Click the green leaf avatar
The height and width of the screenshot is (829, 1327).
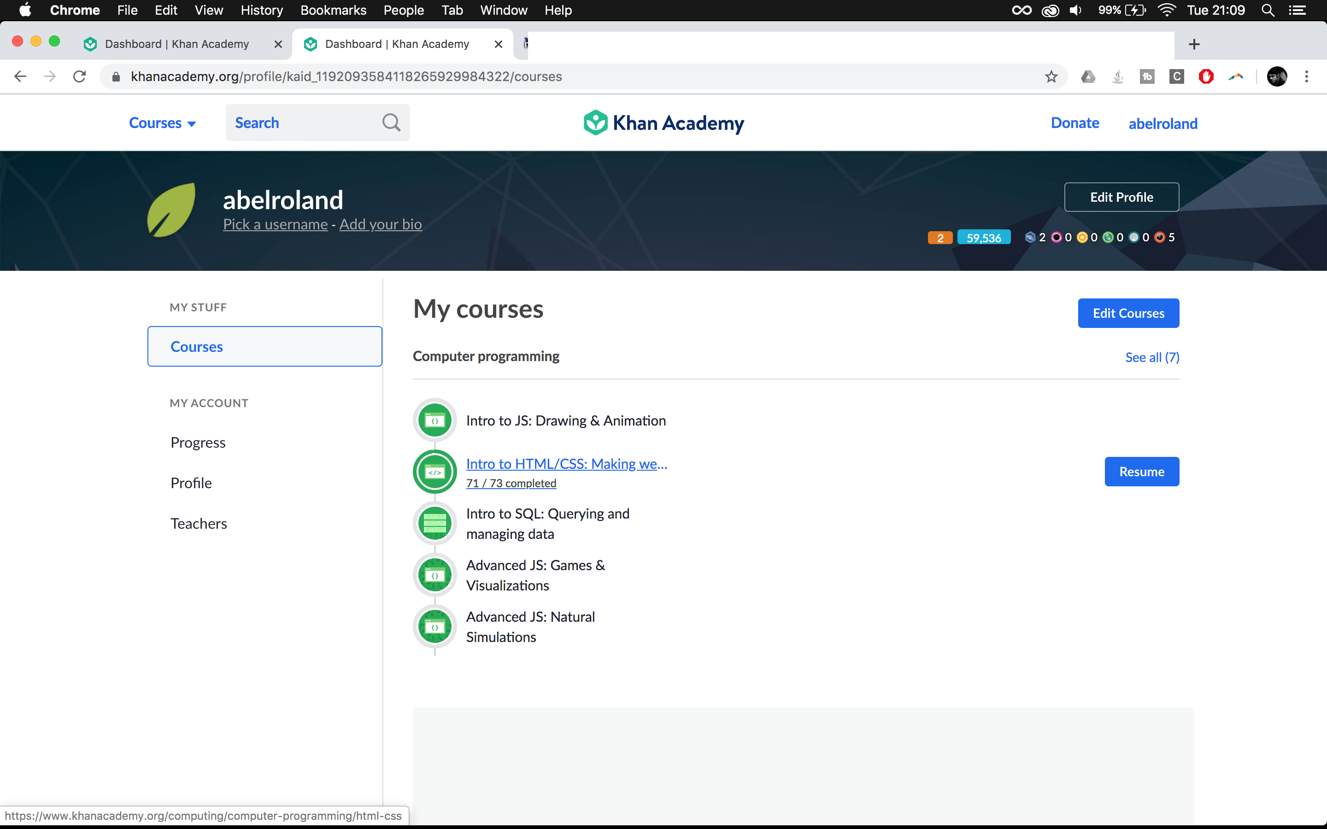pyautogui.click(x=171, y=210)
